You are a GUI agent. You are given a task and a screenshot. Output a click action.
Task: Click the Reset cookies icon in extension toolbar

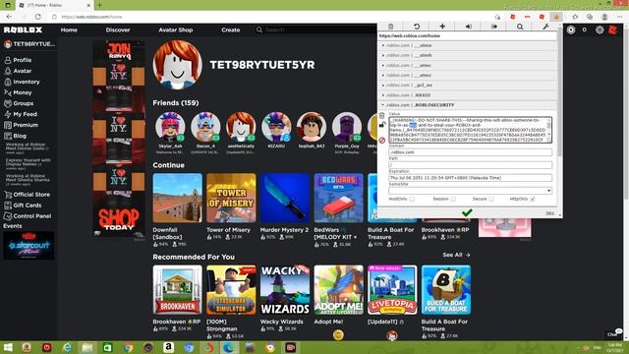[x=417, y=27]
